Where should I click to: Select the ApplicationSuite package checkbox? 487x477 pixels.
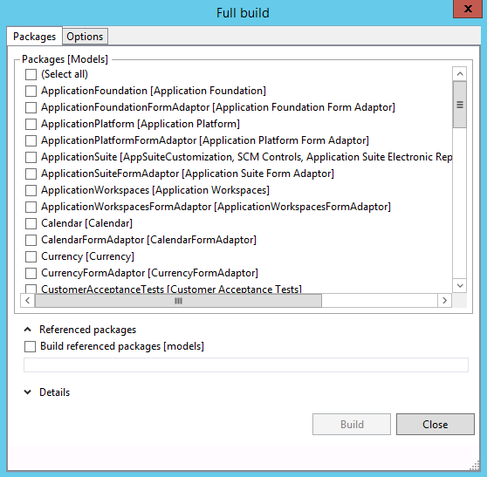coord(31,157)
